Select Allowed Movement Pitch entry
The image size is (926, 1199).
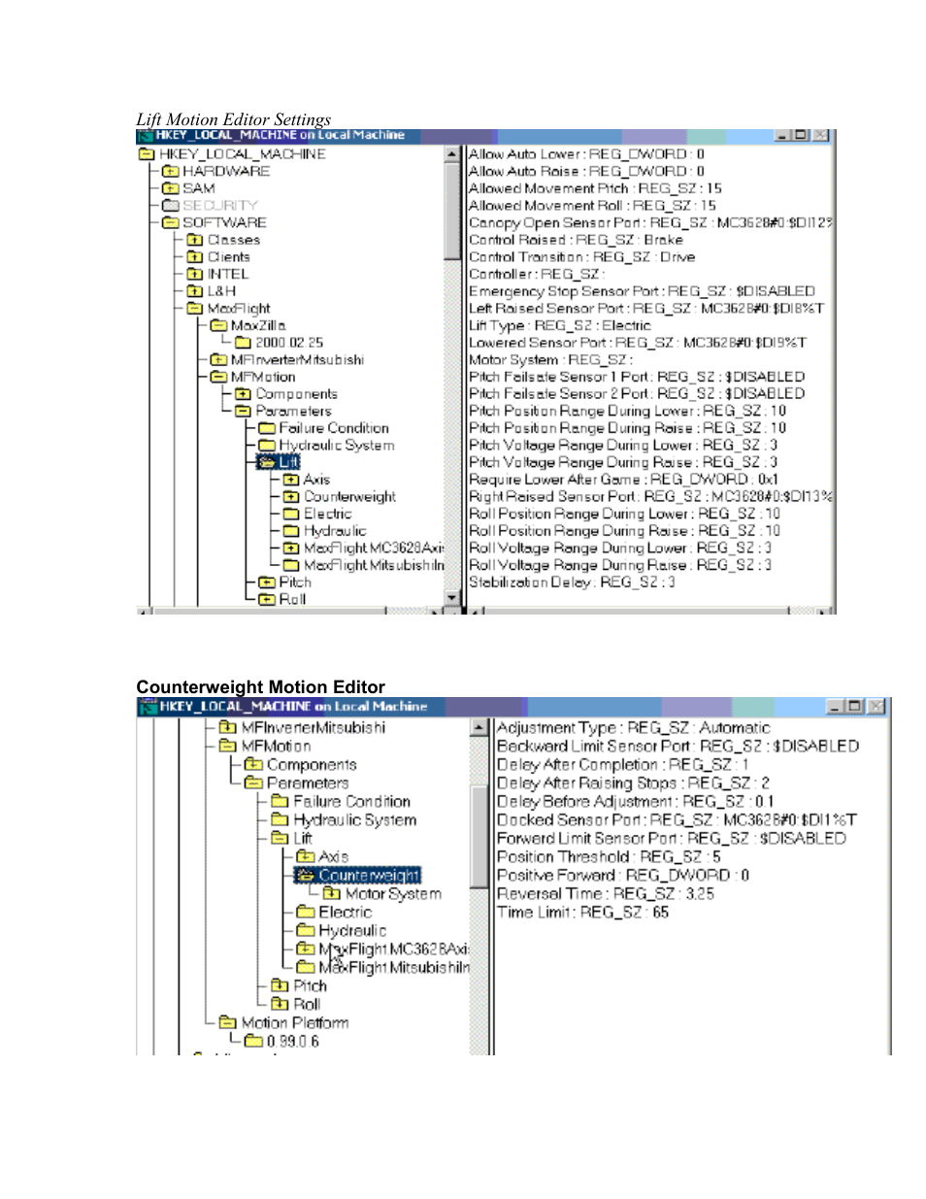[595, 188]
